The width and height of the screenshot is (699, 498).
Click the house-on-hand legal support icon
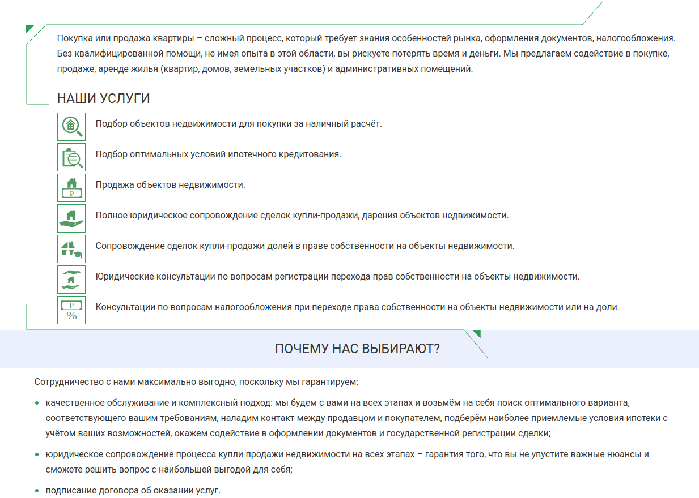point(71,218)
